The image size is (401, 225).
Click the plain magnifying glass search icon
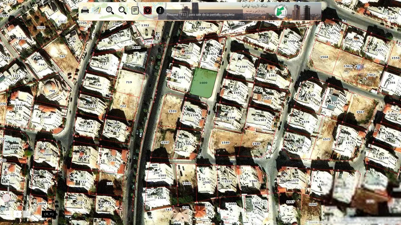point(123,10)
